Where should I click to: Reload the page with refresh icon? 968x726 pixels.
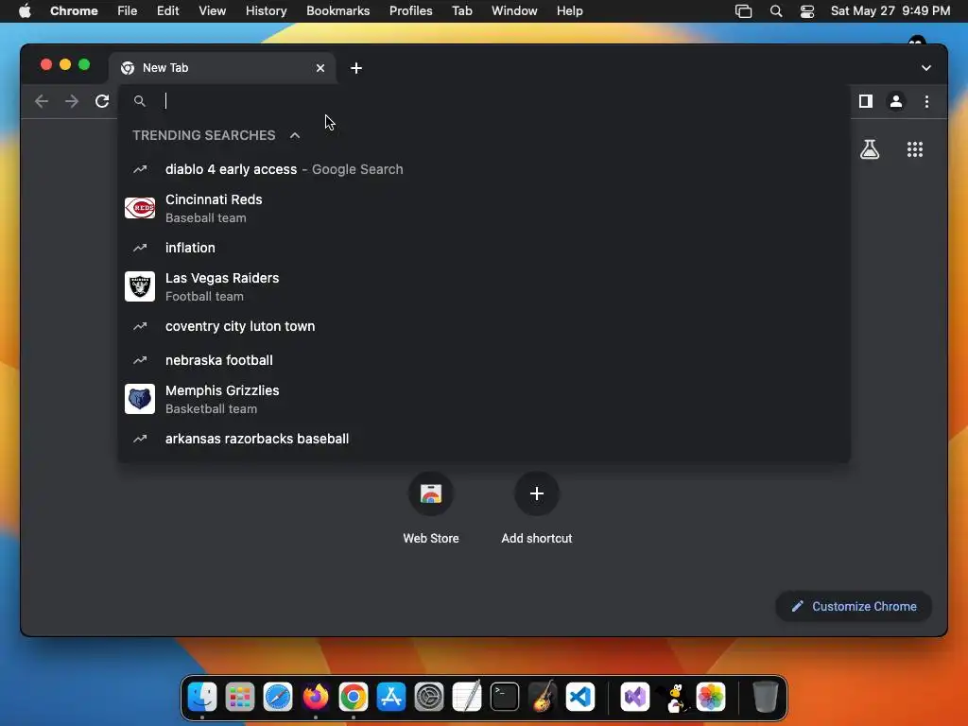(x=102, y=101)
